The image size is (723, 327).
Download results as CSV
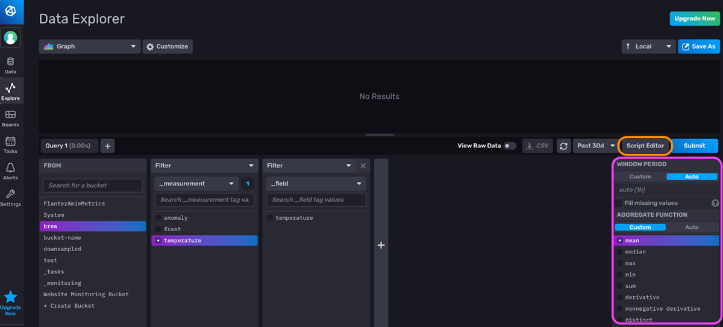pyautogui.click(x=537, y=146)
